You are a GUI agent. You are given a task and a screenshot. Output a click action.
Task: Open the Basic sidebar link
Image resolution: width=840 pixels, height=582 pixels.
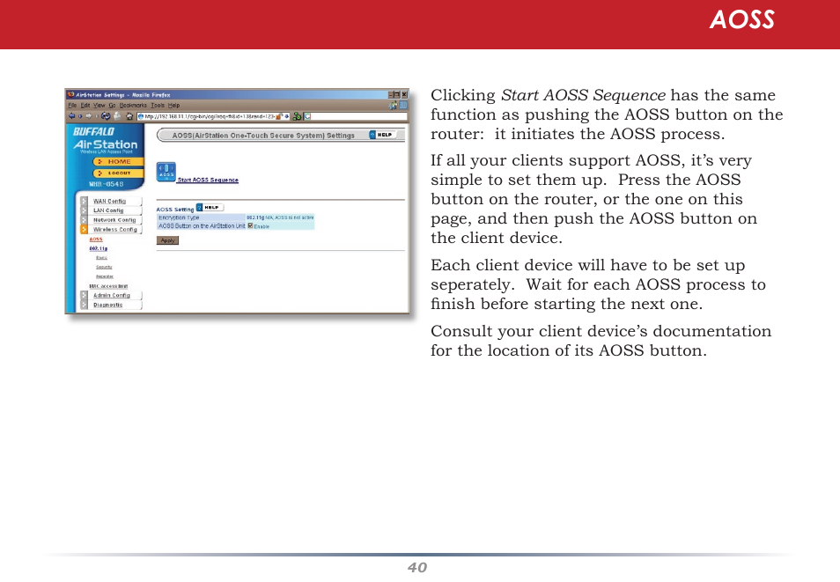102,258
